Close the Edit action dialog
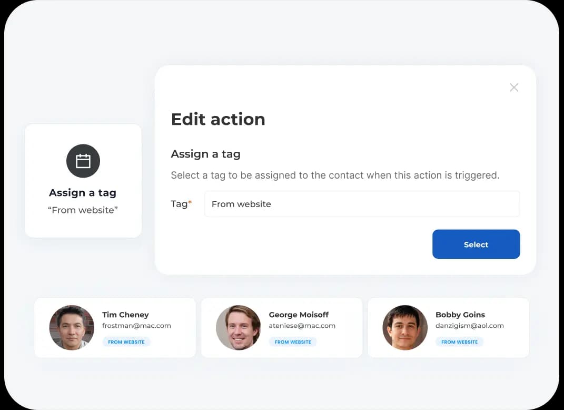Screen dimensions: 564x410 click(x=514, y=87)
